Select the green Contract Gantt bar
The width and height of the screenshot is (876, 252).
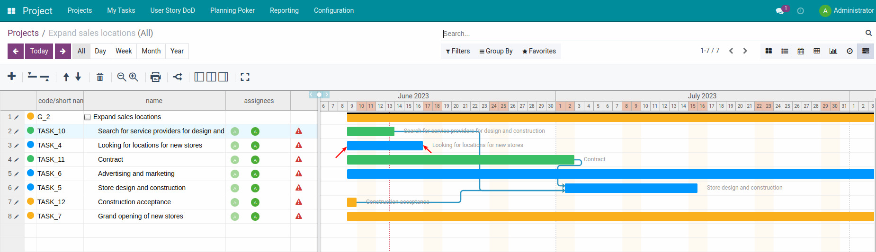click(x=461, y=160)
